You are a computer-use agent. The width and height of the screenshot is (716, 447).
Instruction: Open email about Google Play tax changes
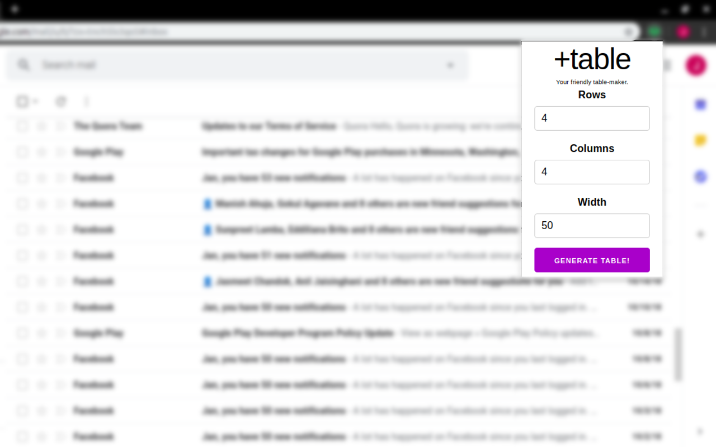[x=361, y=152]
